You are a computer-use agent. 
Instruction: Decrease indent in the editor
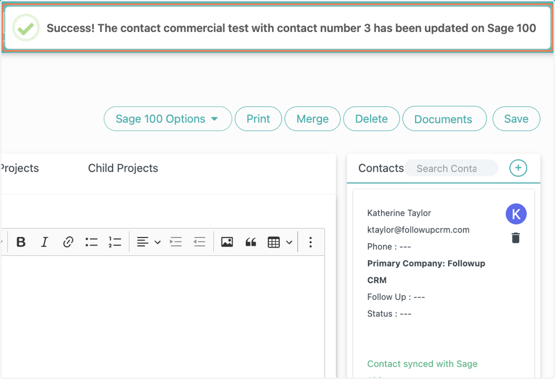[x=199, y=242]
